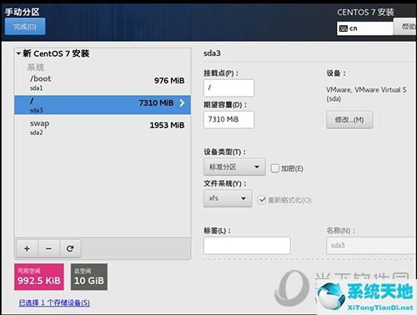Reload storage configuration with refresh icon
Viewport: 417px width, 315px height.
coord(70,248)
